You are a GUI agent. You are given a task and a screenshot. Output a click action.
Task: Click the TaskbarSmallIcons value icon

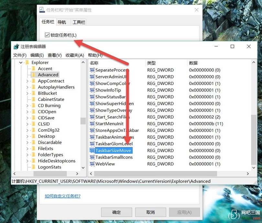pyautogui.click(x=92, y=157)
